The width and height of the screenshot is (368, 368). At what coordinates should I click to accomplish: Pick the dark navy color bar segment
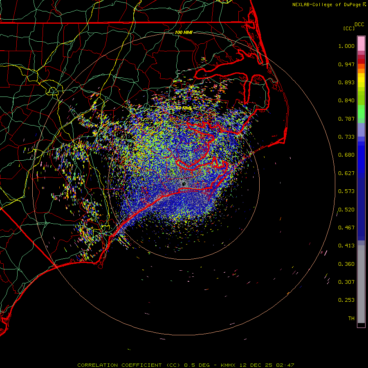click(361, 206)
